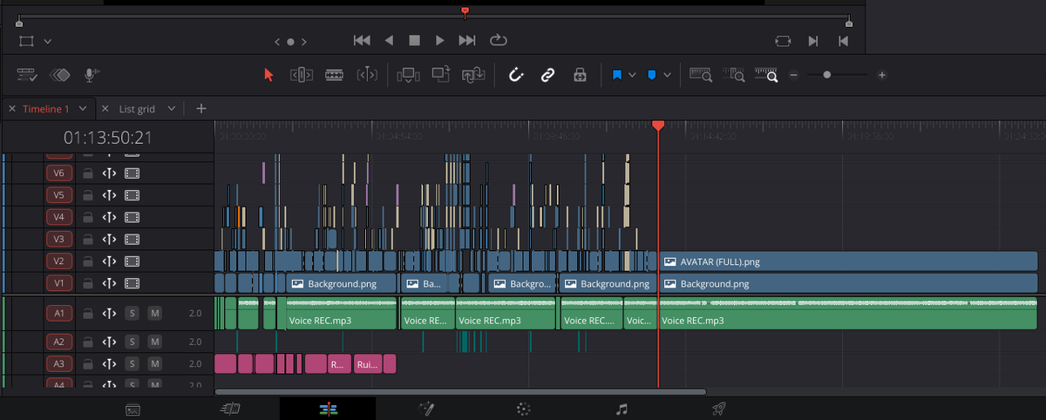Mute audio track A1

(154, 313)
